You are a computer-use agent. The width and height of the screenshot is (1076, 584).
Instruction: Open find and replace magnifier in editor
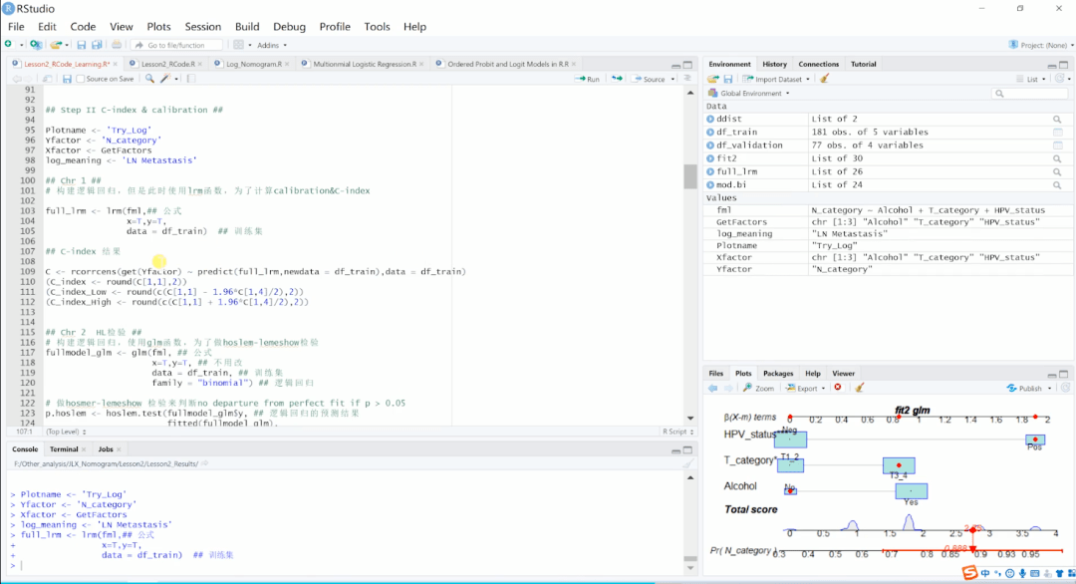149,79
